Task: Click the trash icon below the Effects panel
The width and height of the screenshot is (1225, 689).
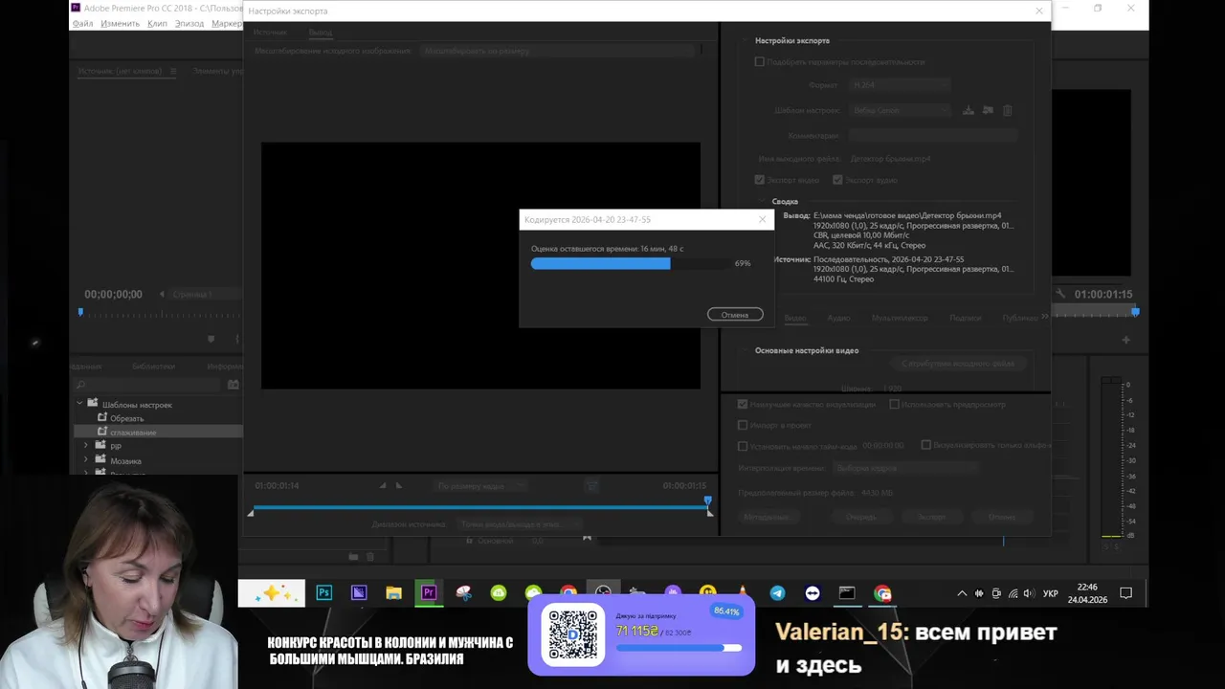Action: pos(370,556)
